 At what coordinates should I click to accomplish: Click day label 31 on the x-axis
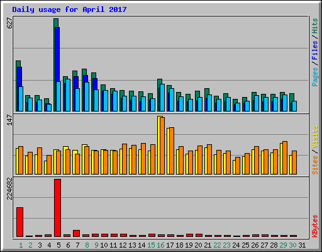[302, 245]
